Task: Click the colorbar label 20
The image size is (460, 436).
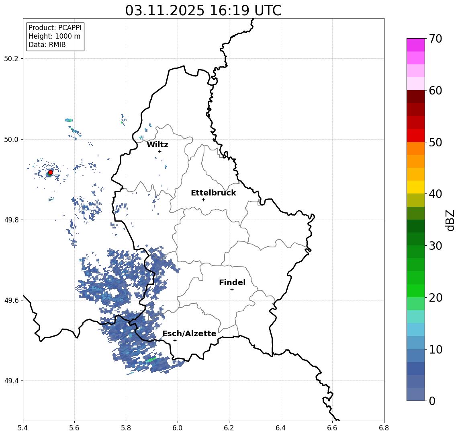Action: [x=435, y=298]
